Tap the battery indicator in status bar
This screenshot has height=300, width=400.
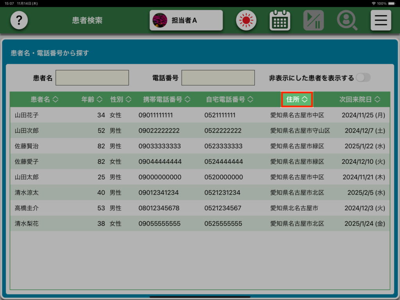pyautogui.click(x=393, y=3)
